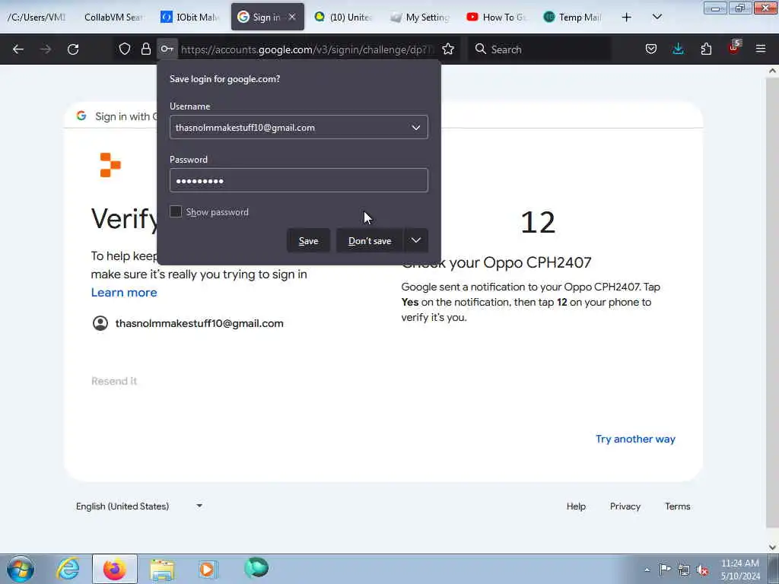Close the Sign in tab
The image size is (779, 584).
tap(292, 17)
